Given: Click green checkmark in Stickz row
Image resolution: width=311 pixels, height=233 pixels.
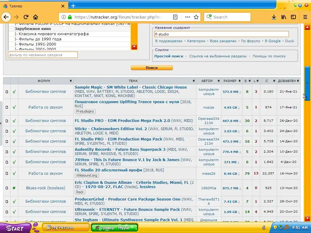Looking at the screenshot, I should click(x=14, y=131).
